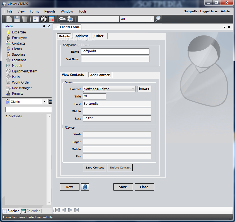Viewport: 235px width, 222px height.
Task: Go to first record navigation arrow
Action: [57, 210]
